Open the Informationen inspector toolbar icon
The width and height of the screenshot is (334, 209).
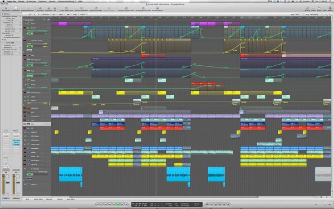coord(6,9)
